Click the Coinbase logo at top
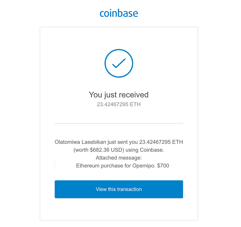The width and height of the screenshot is (241, 227). pos(119,13)
